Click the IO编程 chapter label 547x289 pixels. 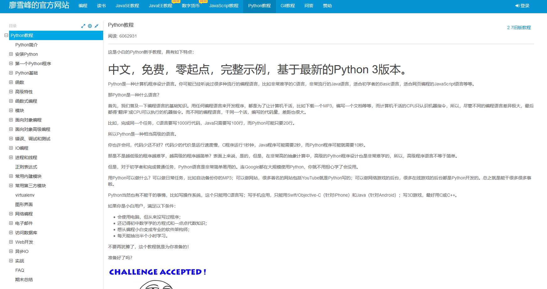coord(22,148)
